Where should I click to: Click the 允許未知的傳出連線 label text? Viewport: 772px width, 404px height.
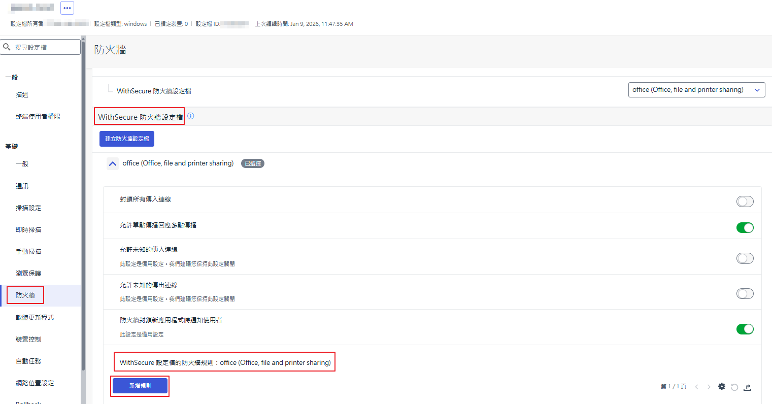149,285
